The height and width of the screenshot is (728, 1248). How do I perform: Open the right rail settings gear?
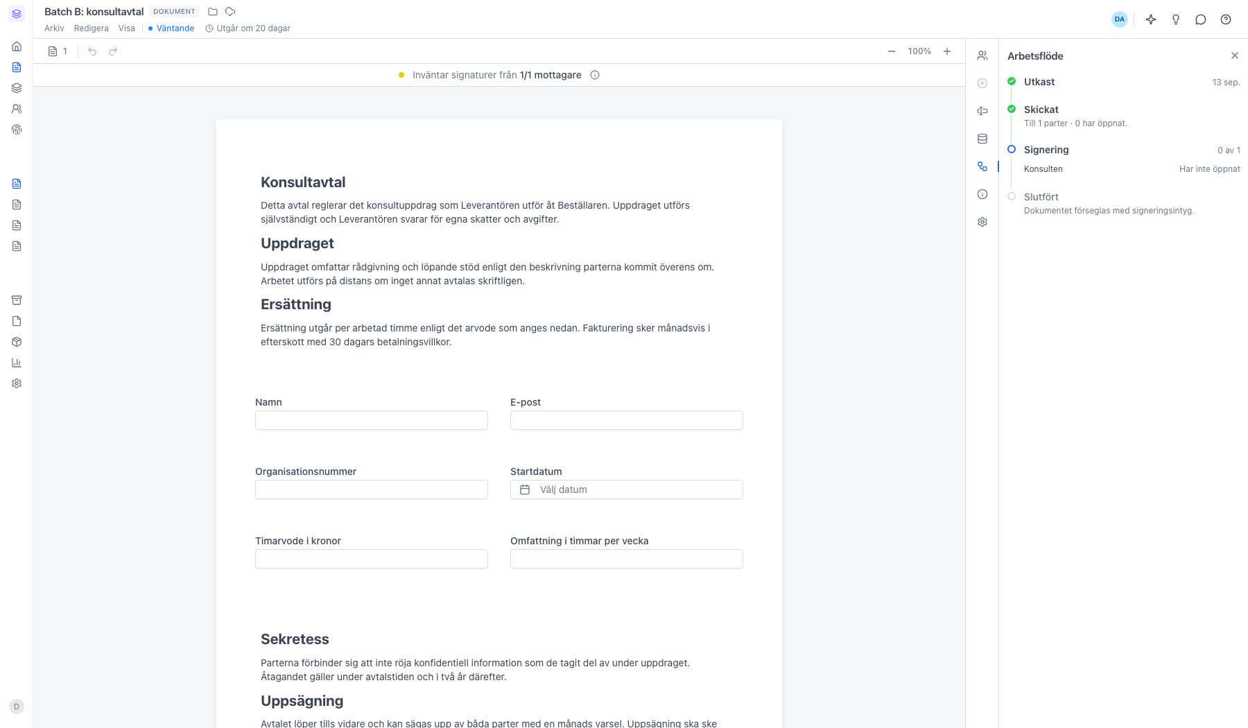point(982,222)
